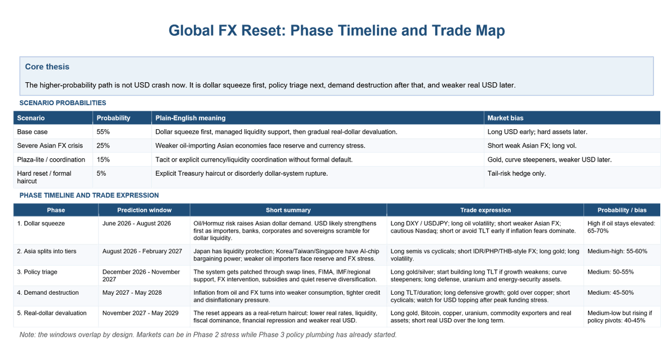Click the 'Dollar squeeze first, managed liquidity support' cell
The height and width of the screenshot is (359, 672).
pos(318,132)
